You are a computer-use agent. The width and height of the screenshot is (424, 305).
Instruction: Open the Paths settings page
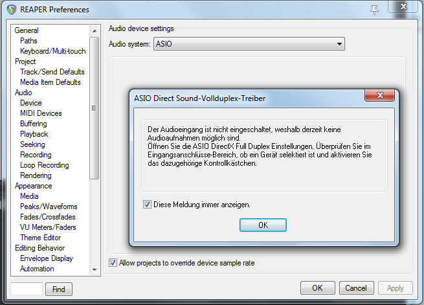click(28, 41)
